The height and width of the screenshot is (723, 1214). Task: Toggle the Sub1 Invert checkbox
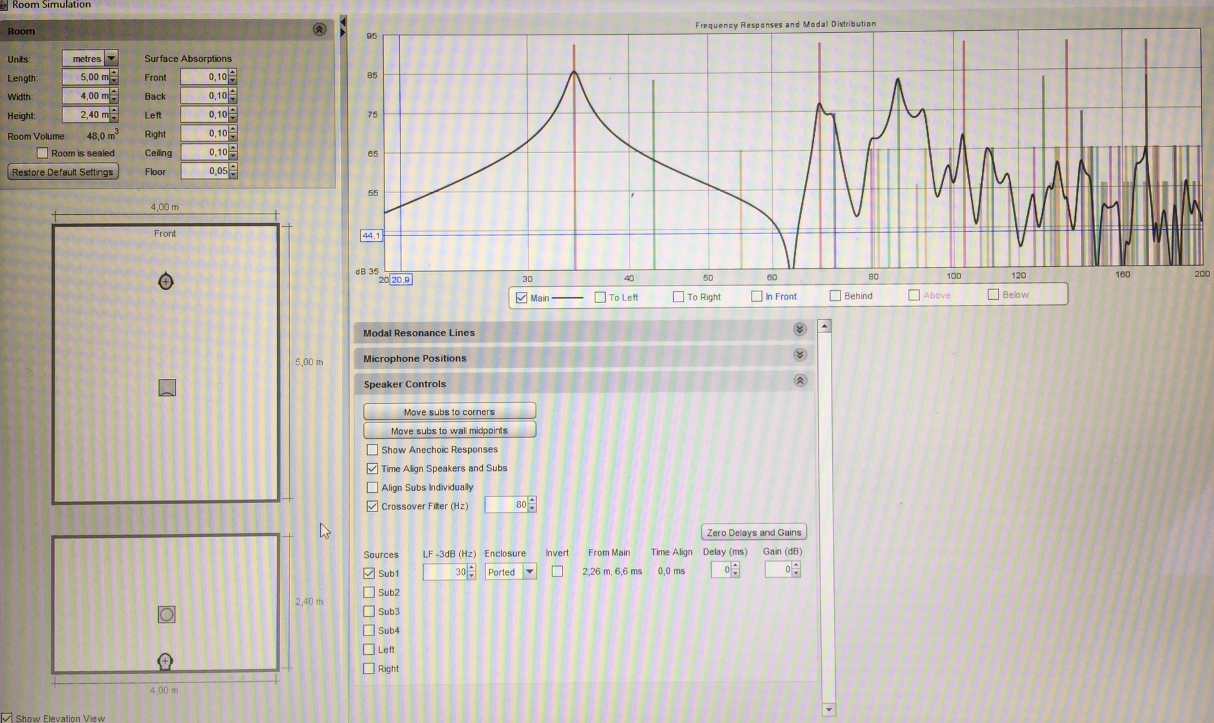click(x=557, y=571)
